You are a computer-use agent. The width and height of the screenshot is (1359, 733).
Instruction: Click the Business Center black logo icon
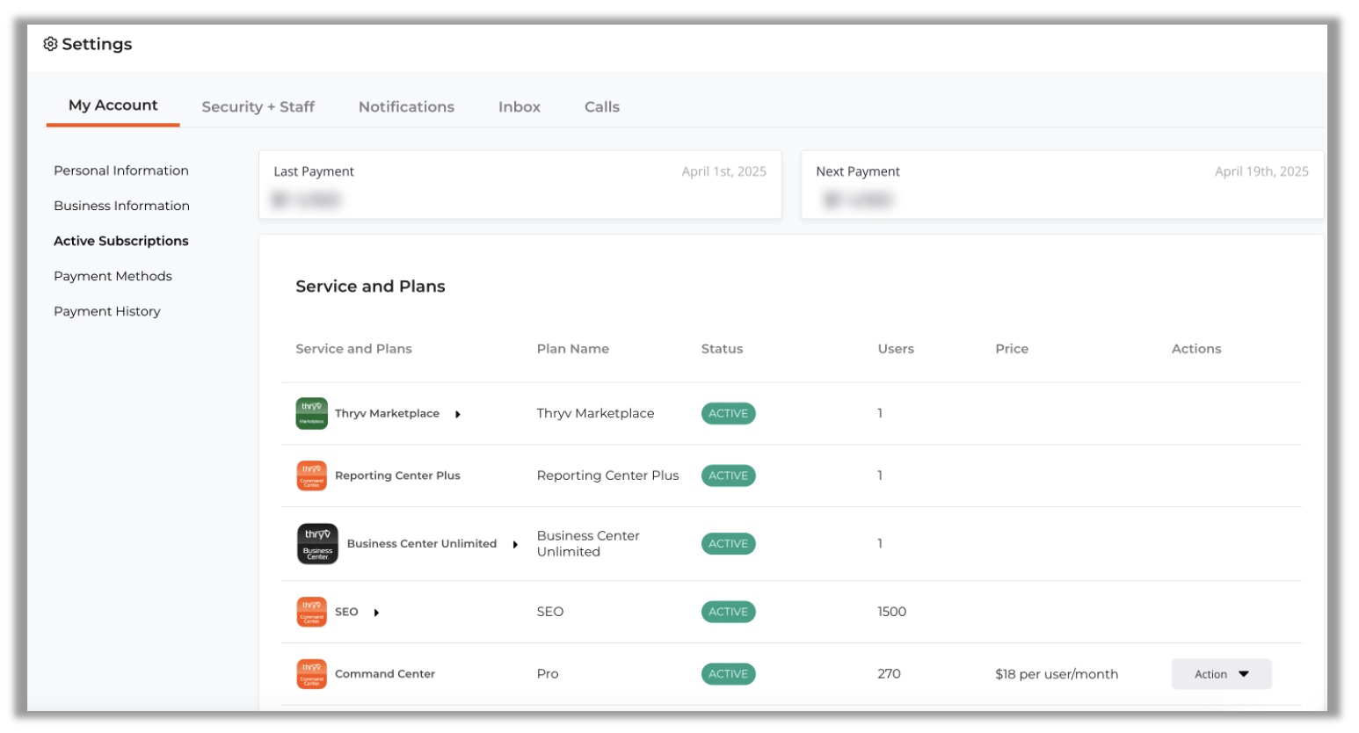tap(317, 544)
